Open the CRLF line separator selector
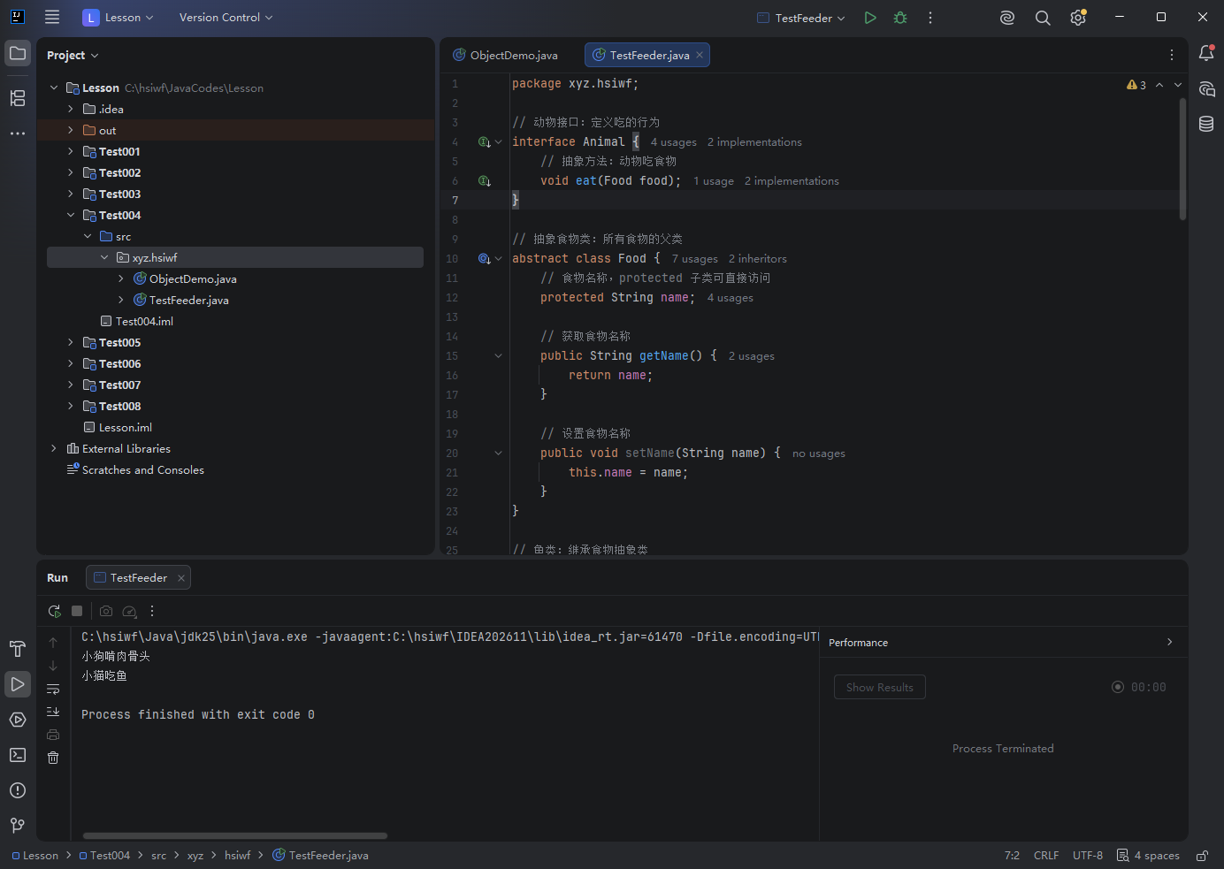 tap(1046, 856)
